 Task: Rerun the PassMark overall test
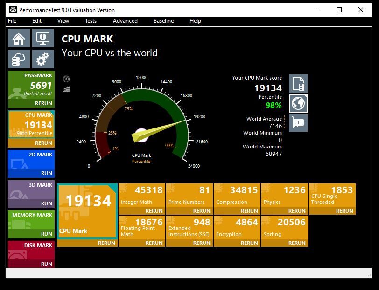pyautogui.click(x=31, y=103)
